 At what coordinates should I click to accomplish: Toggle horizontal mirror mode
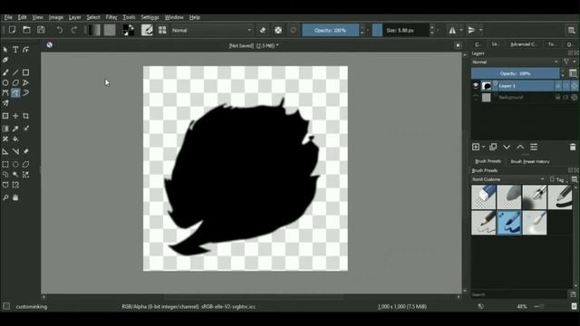(x=452, y=30)
